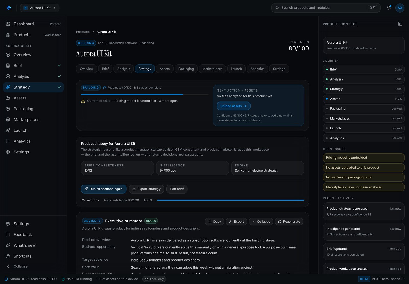Open the Analytics tab

[257, 69]
